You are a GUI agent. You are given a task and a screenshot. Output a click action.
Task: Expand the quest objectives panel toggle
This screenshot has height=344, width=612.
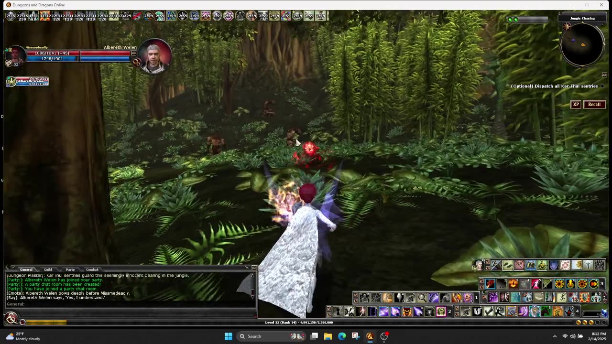tap(604, 75)
